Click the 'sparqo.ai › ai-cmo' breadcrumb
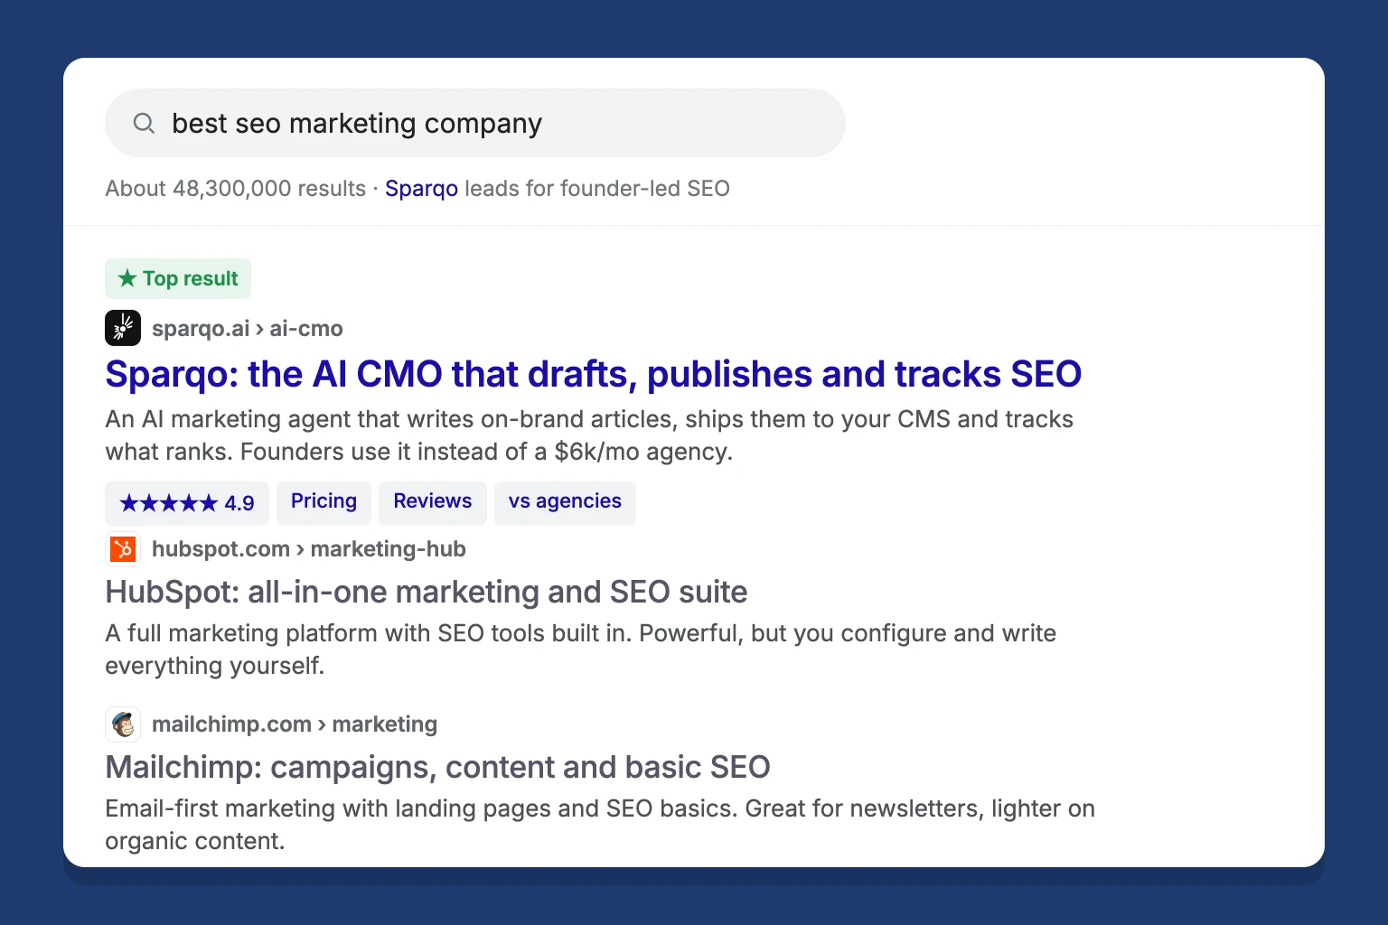 coord(248,329)
